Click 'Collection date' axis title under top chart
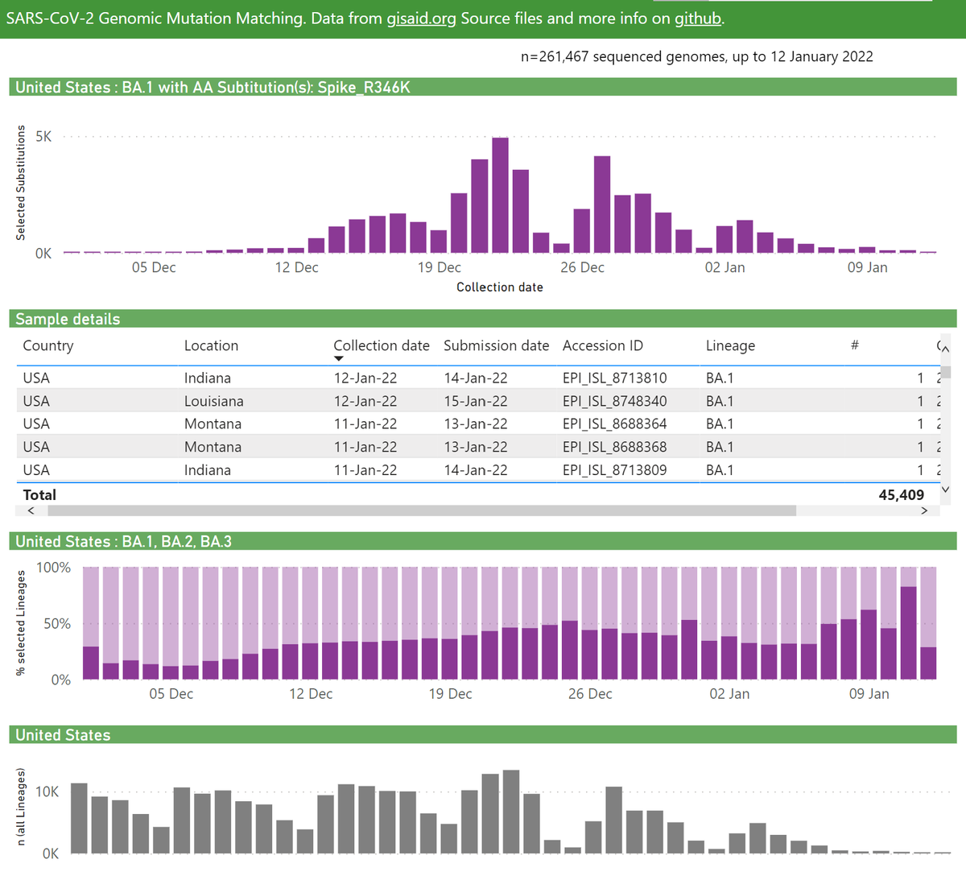966x876 pixels. pos(499,287)
